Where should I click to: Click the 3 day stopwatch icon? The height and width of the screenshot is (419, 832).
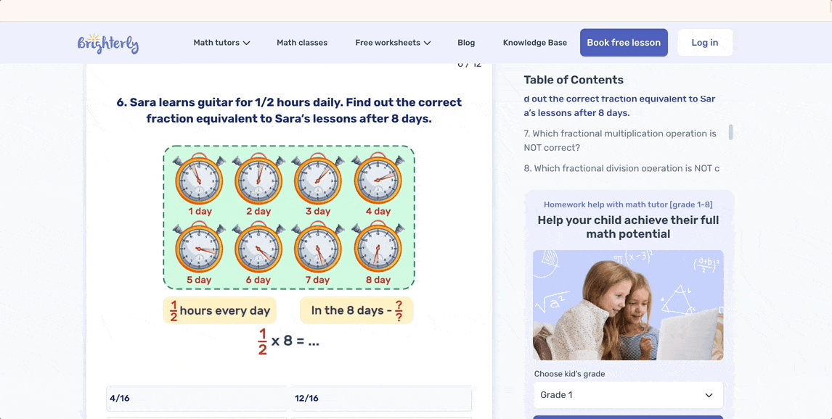point(318,178)
